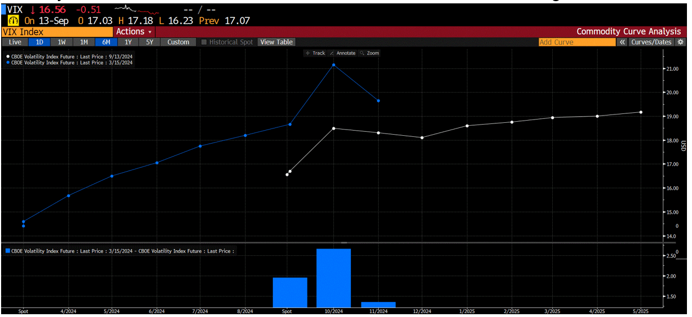Image resolution: width=692 pixels, height=317 pixels.
Task: Collapse panel with the double left chevron
Action: (622, 42)
